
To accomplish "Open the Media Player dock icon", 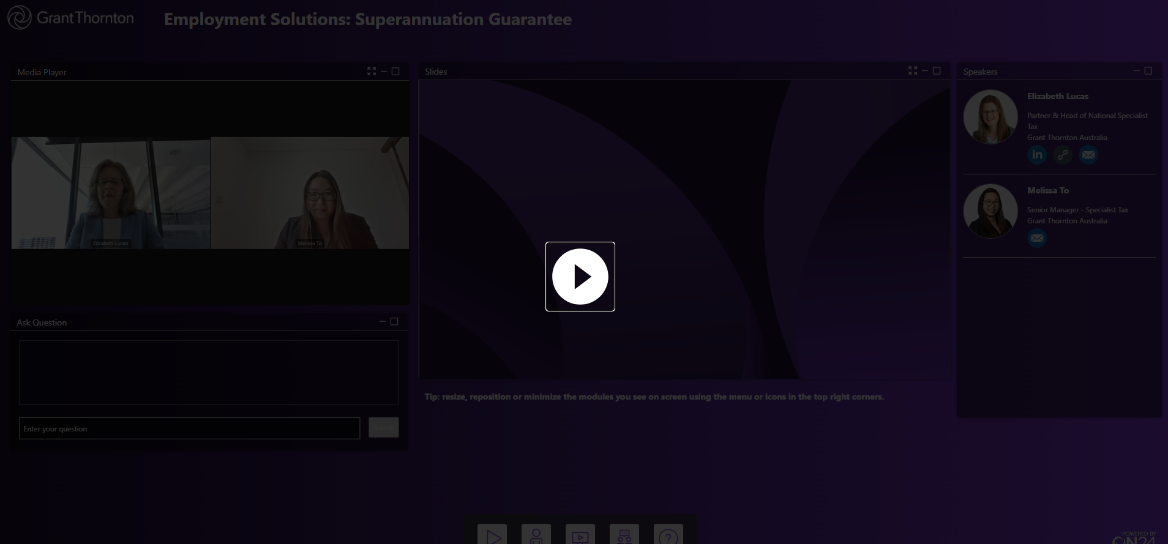I will [492, 535].
